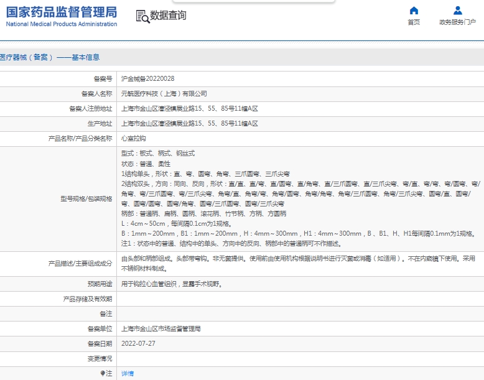Screen dimensions: 484x380
Task: Select the 医疗器械（备案）——基本信息 header
Action: pos(50,57)
